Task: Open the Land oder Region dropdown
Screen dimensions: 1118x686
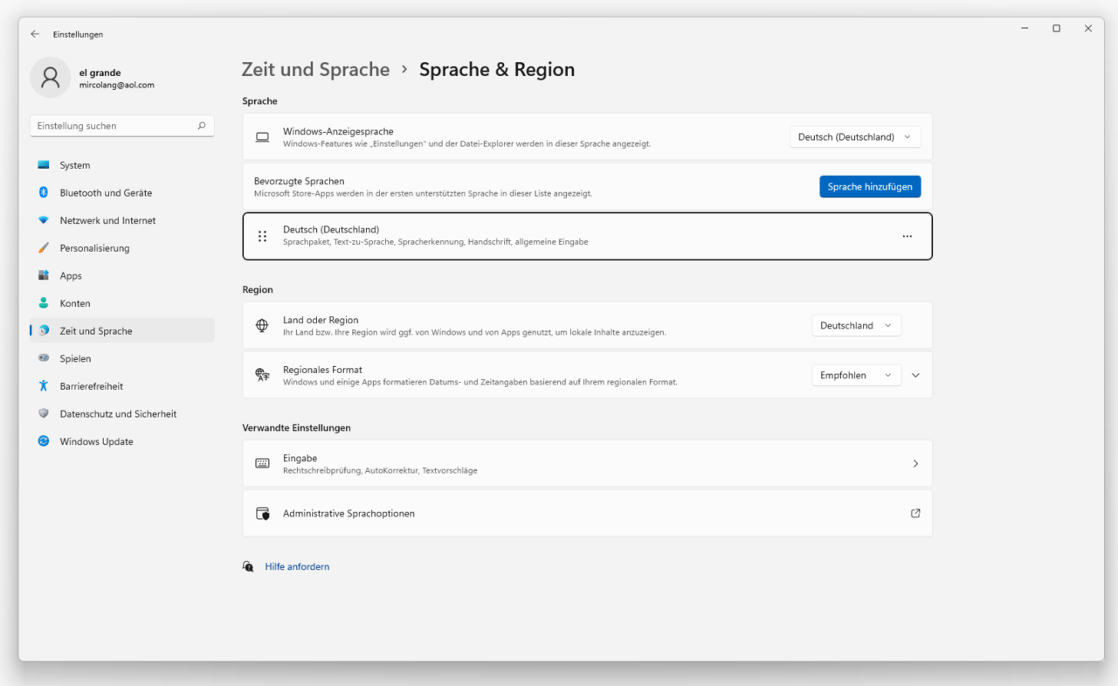Action: 856,324
